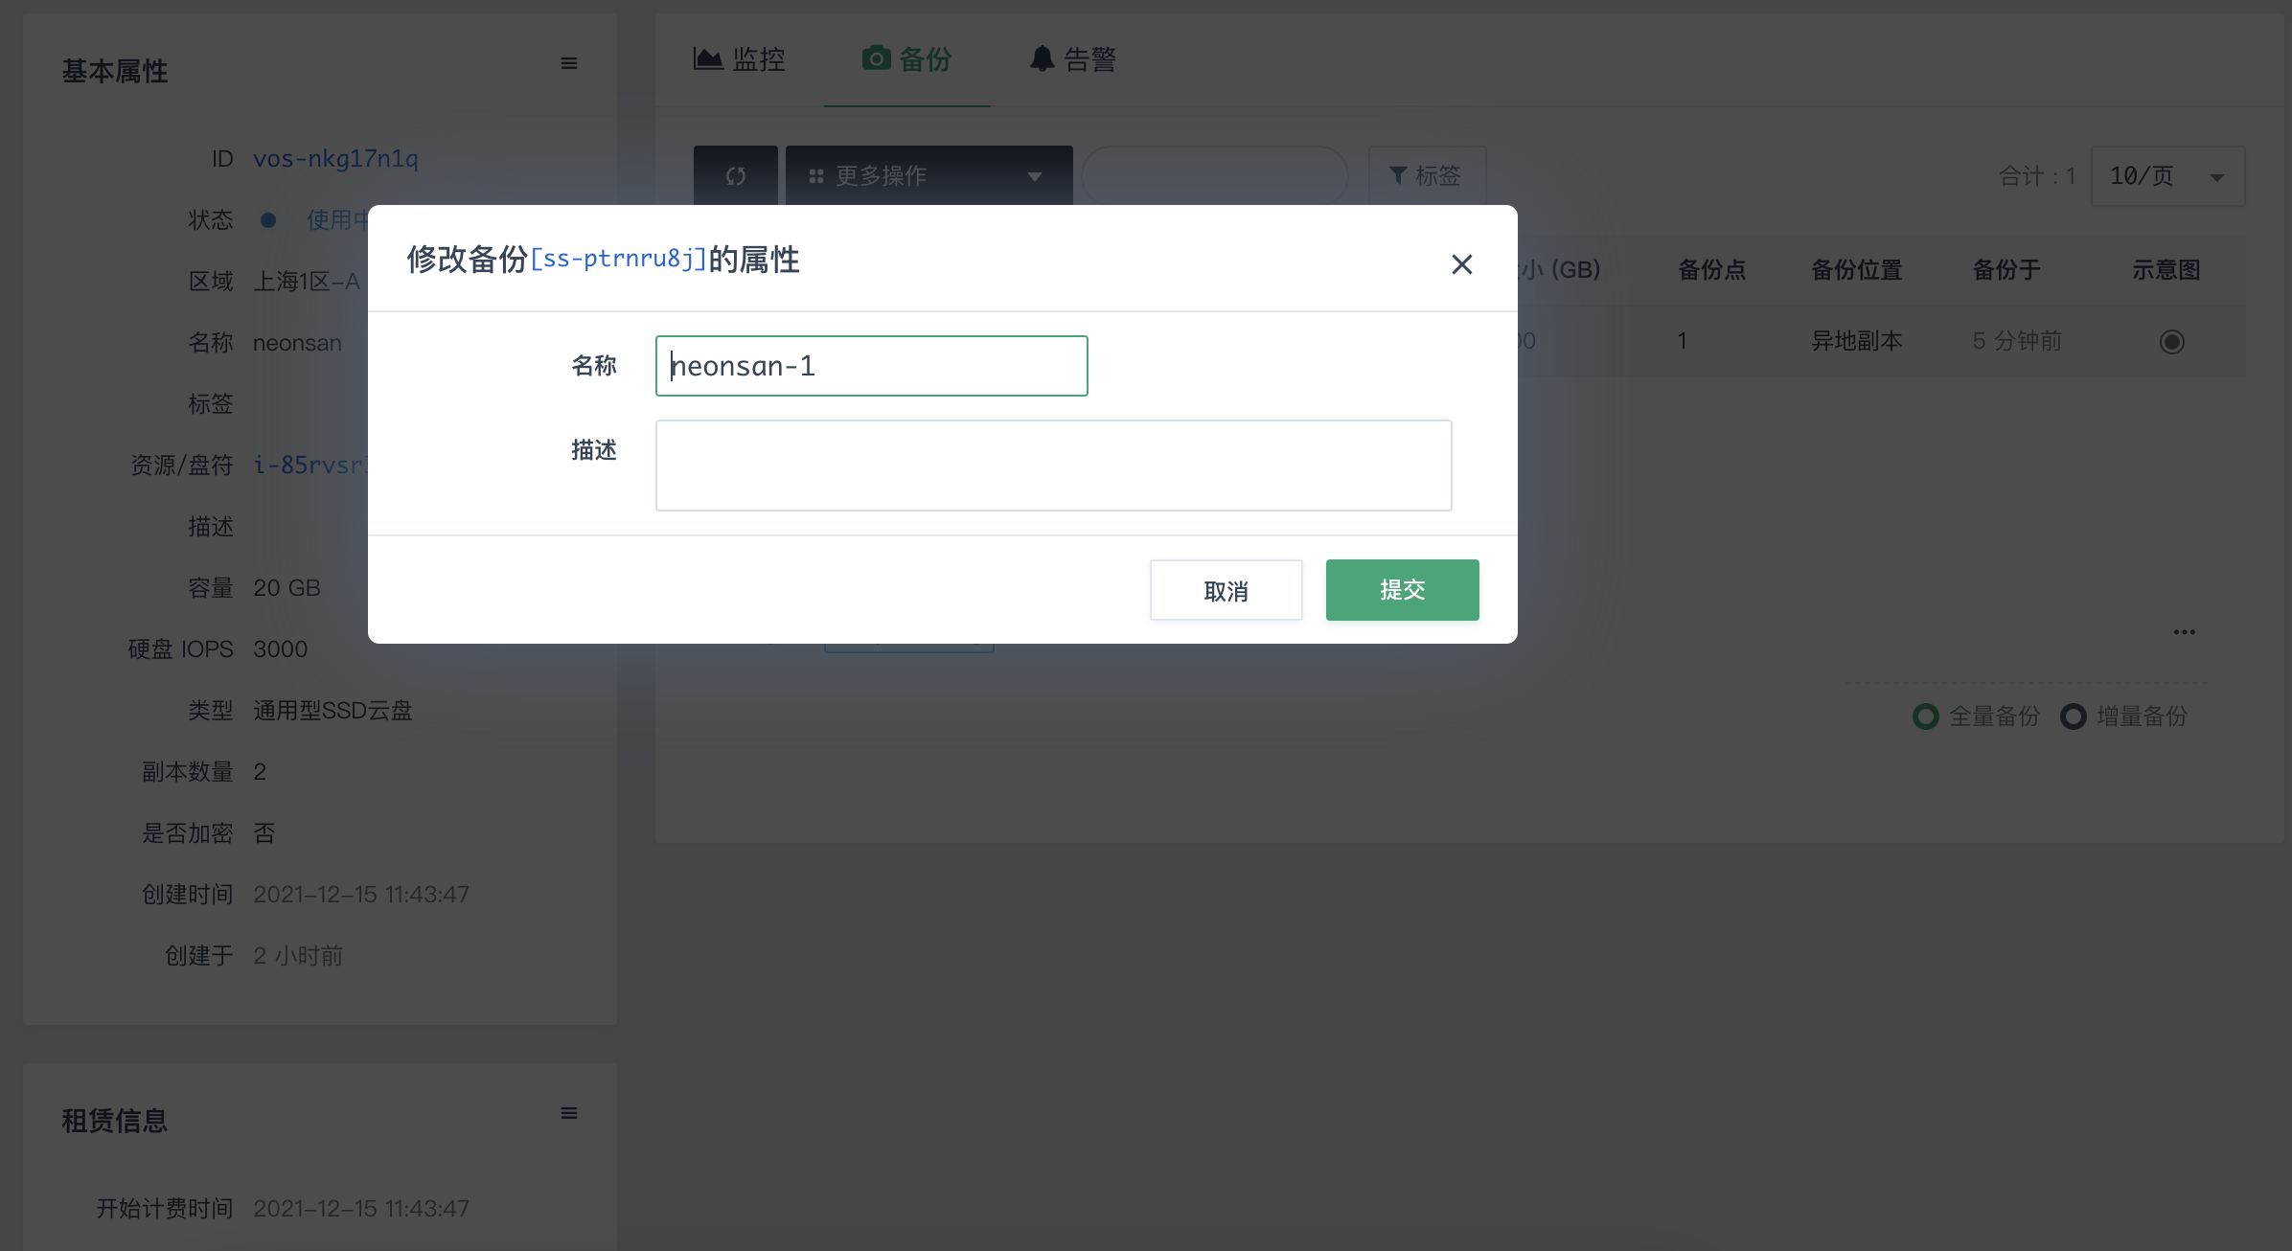Click the 通用型SSD云盘 type value
The width and height of the screenshot is (2292, 1251).
(x=332, y=711)
